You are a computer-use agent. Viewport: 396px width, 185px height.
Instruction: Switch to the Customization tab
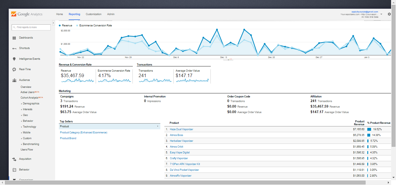pyautogui.click(x=94, y=14)
